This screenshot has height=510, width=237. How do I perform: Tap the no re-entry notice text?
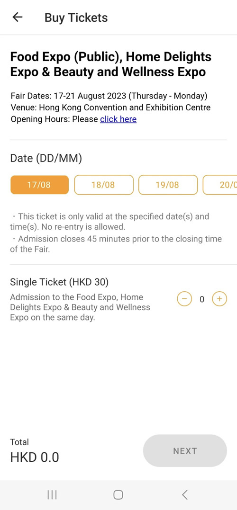[x=109, y=222]
